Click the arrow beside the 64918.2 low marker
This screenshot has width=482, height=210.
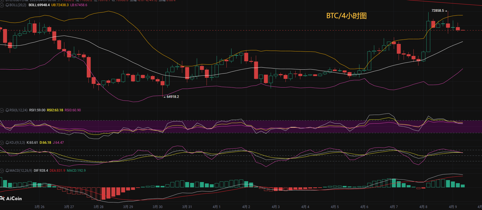pos(165,97)
